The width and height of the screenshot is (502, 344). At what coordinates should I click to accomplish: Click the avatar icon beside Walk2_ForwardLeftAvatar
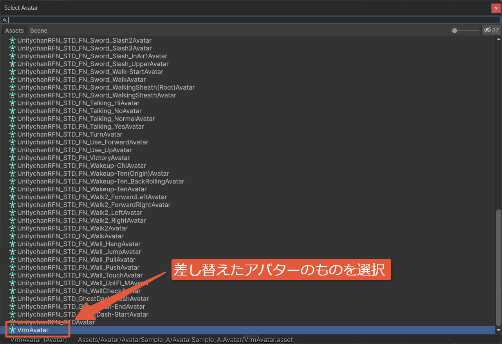click(13, 197)
